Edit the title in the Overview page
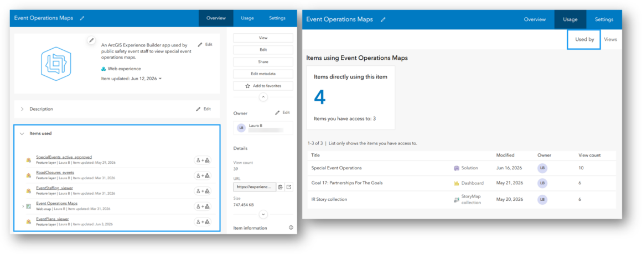Viewport: 642px width, 254px height. tap(82, 18)
